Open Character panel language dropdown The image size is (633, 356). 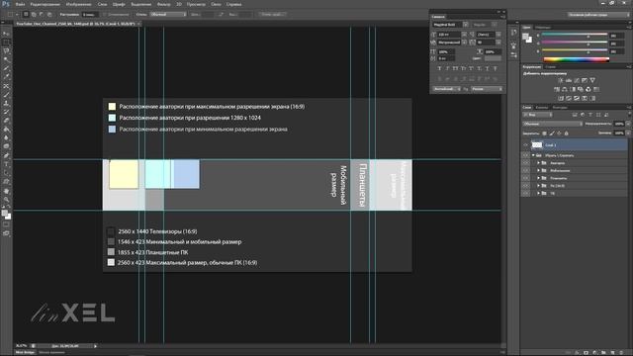click(446, 89)
